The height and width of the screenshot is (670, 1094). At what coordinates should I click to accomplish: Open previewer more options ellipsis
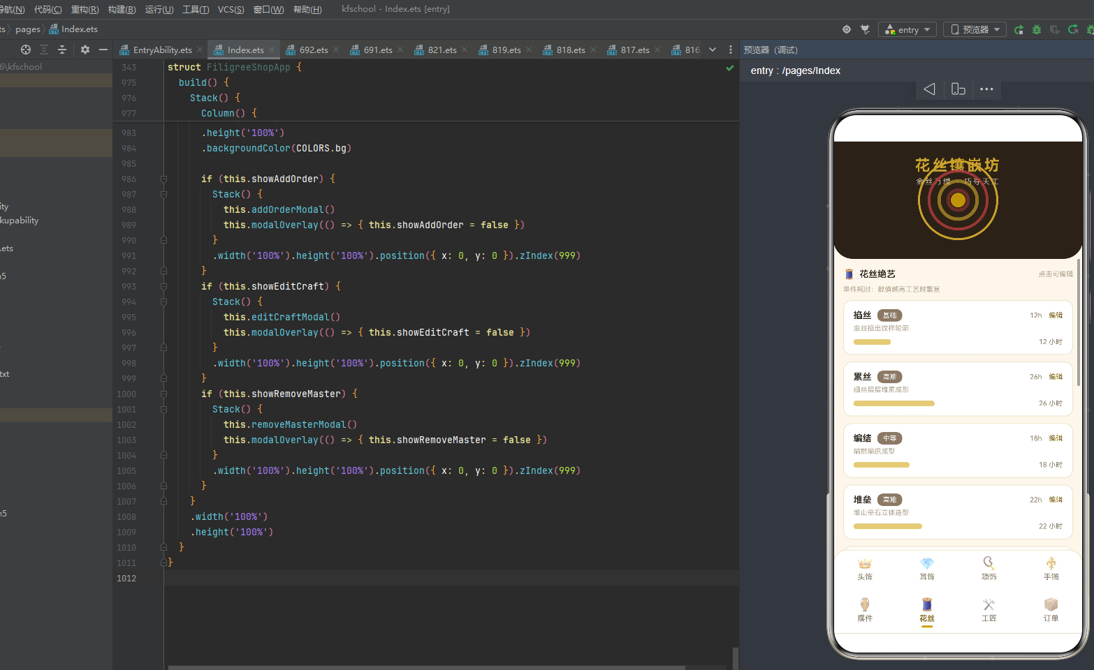(986, 89)
